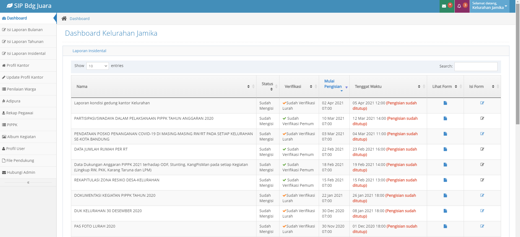Click the home icon in breadcrumb

click(x=64, y=18)
